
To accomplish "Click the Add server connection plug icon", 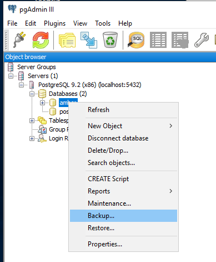I will [19, 40].
